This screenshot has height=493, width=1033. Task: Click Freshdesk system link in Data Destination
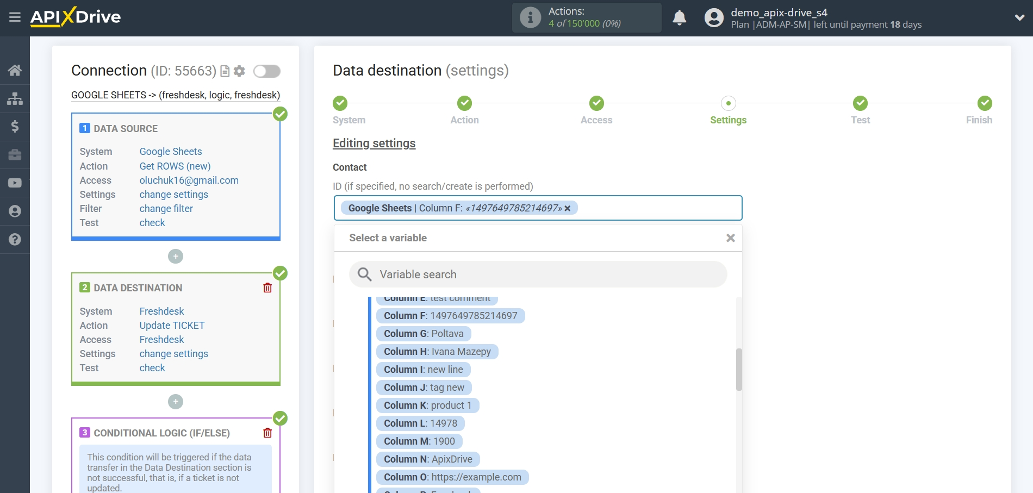[x=162, y=311]
